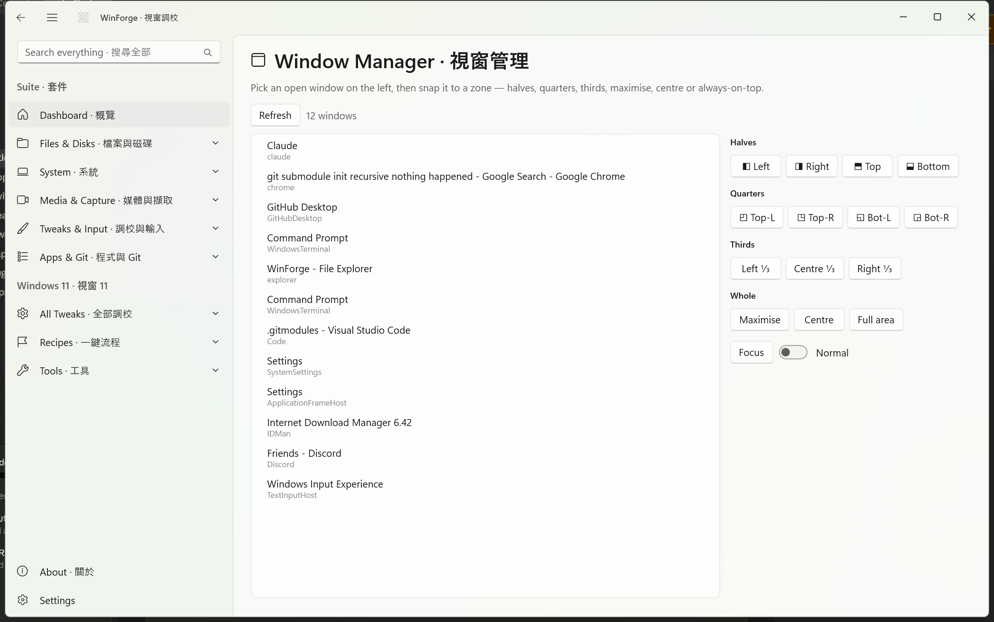Click the Dashboard home icon
This screenshot has width=994, height=622.
click(23, 115)
